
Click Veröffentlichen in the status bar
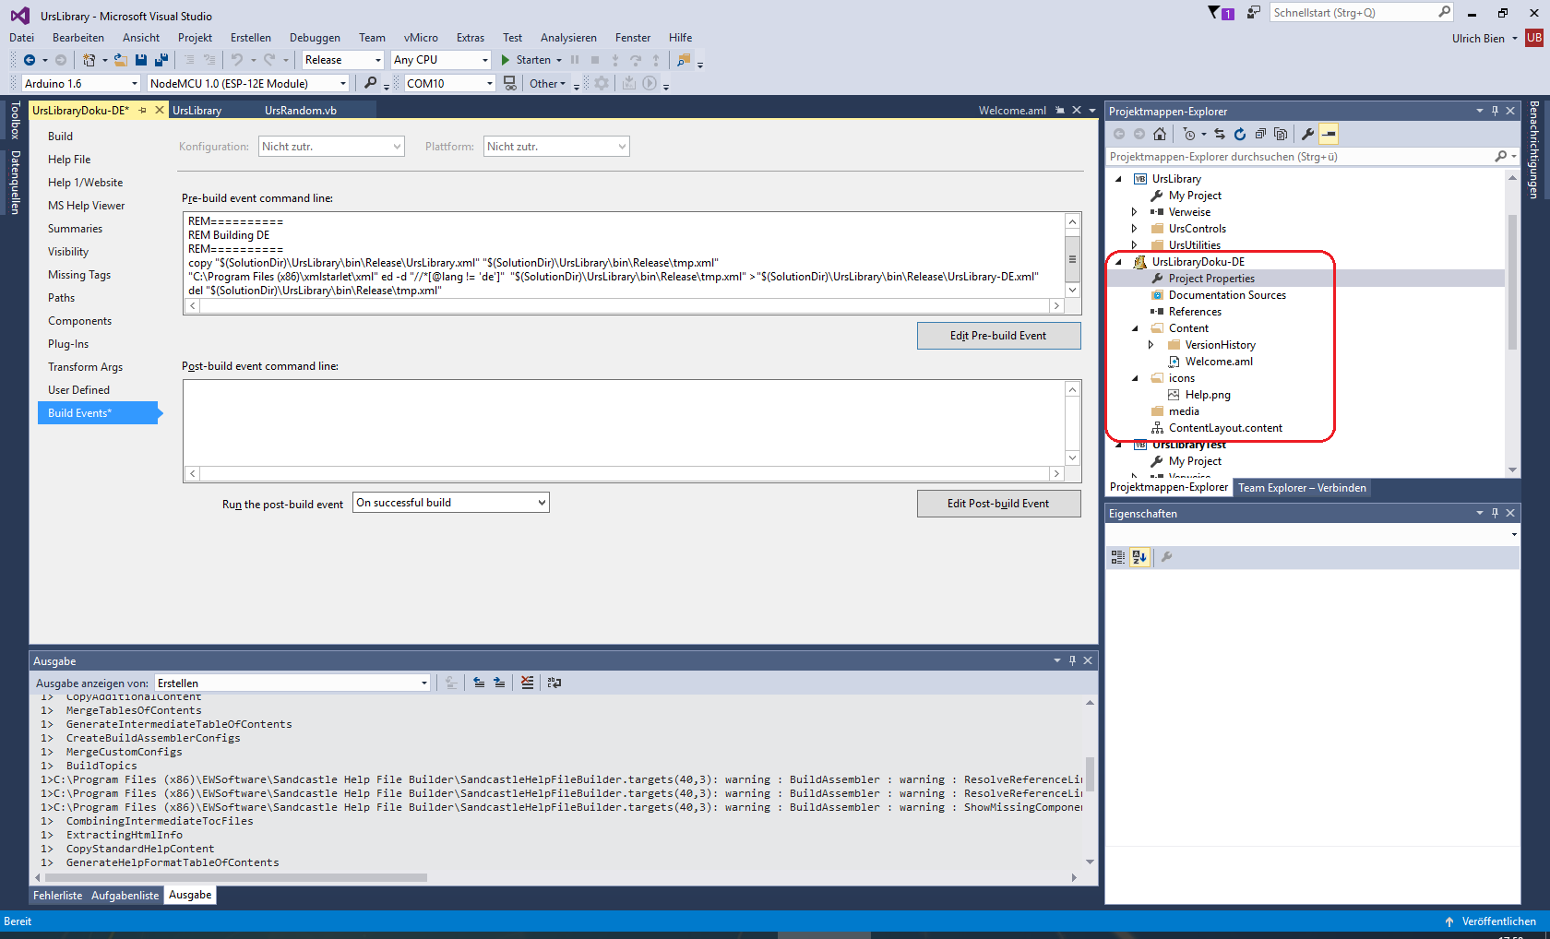click(1498, 921)
